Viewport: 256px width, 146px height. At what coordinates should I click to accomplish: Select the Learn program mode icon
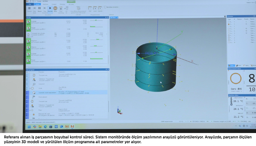pyautogui.click(x=95, y=8)
